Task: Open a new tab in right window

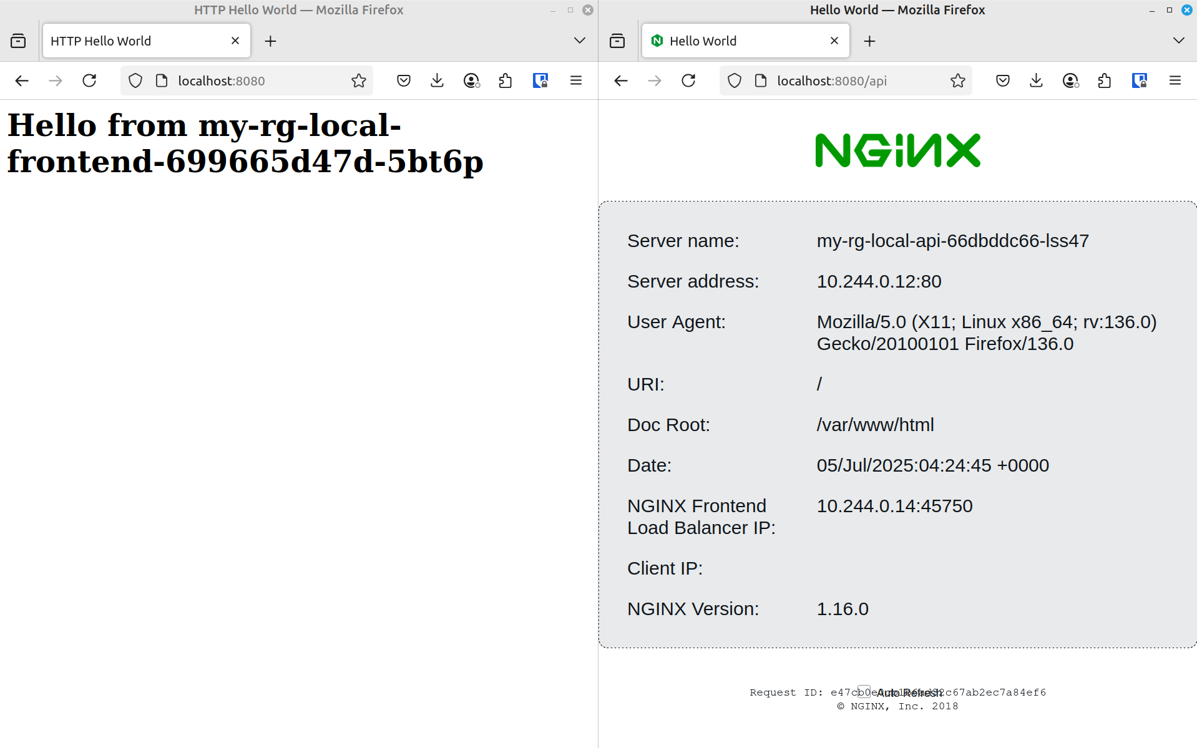Action: [869, 41]
